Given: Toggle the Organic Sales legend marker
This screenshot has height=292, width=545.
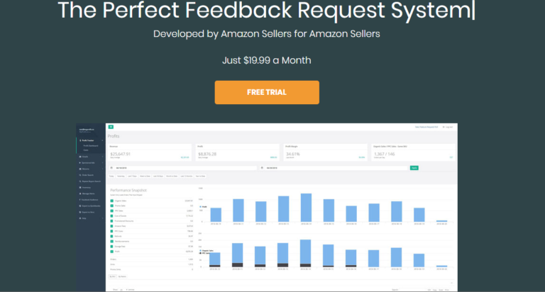Looking at the screenshot, I should click(x=201, y=251).
